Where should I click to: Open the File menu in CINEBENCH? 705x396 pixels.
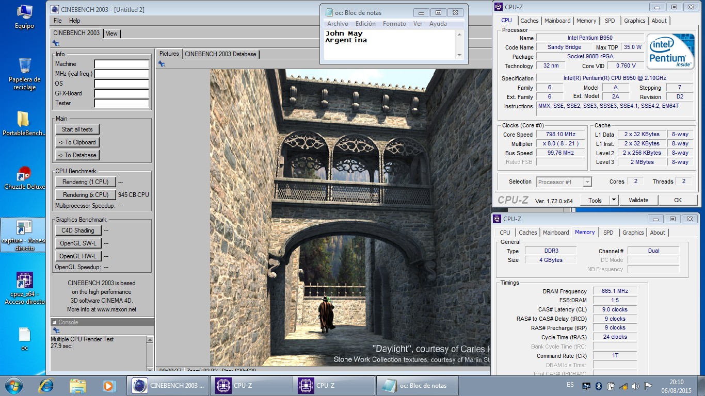tap(58, 21)
